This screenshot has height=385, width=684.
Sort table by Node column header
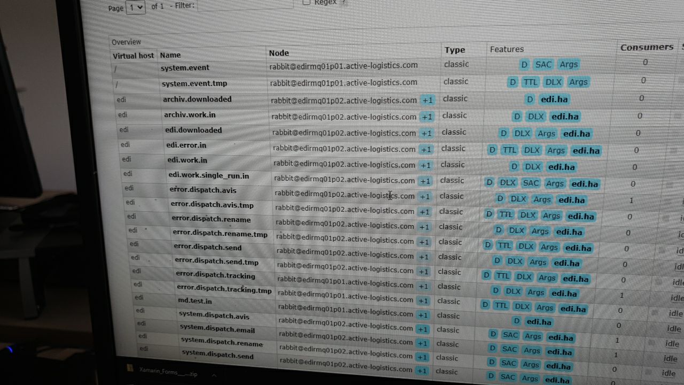point(279,53)
